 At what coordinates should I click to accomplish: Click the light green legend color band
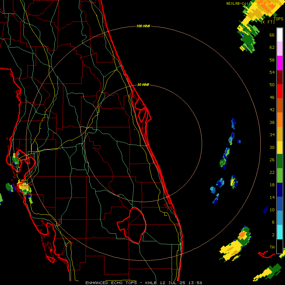280,175
